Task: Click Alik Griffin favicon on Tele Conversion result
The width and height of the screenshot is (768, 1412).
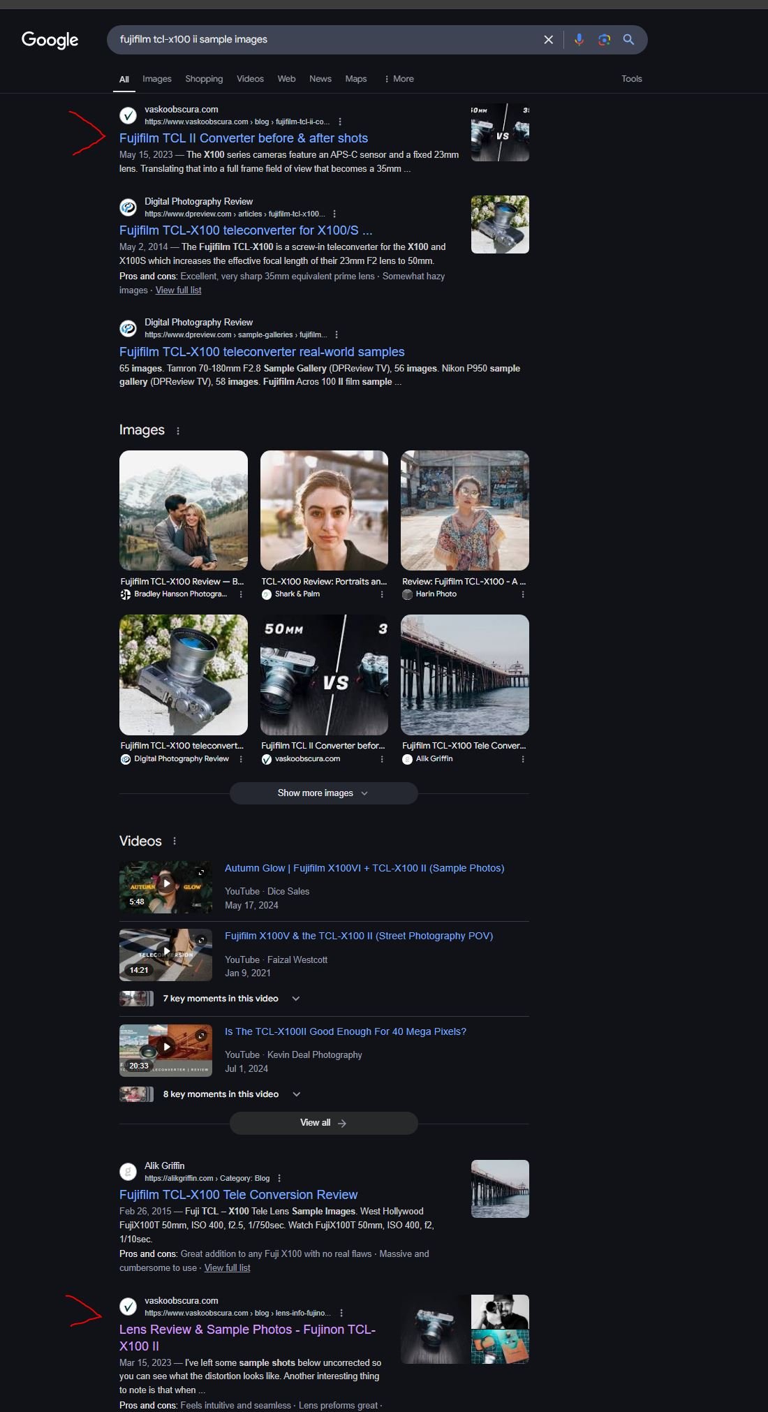Action: coord(128,1171)
